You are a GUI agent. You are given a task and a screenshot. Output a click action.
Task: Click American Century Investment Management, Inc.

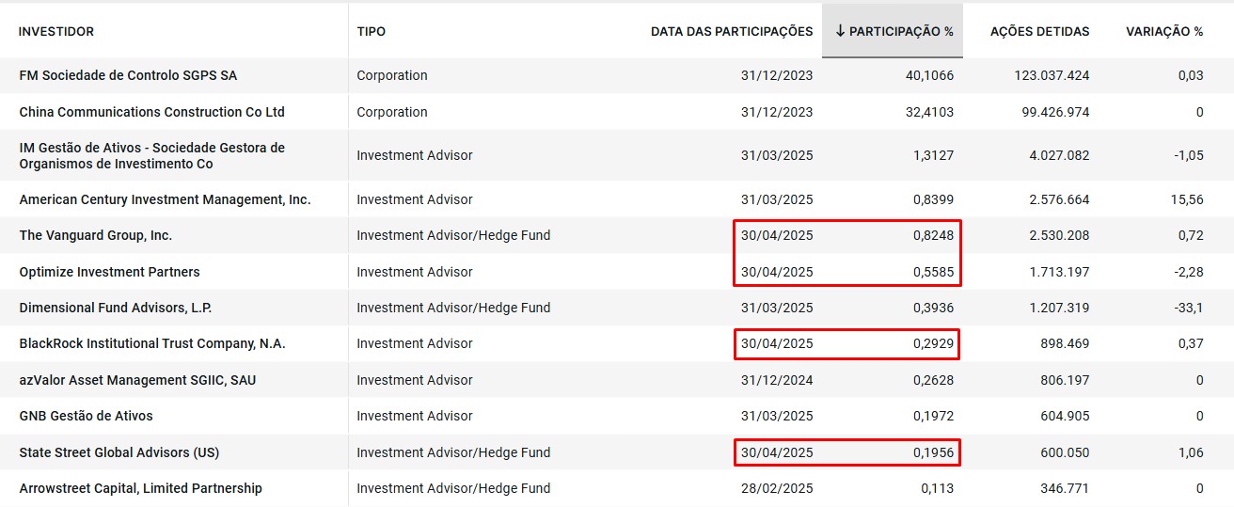click(165, 199)
